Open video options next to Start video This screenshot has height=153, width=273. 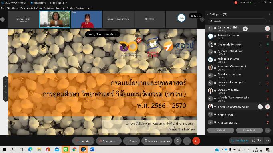tap(120, 141)
